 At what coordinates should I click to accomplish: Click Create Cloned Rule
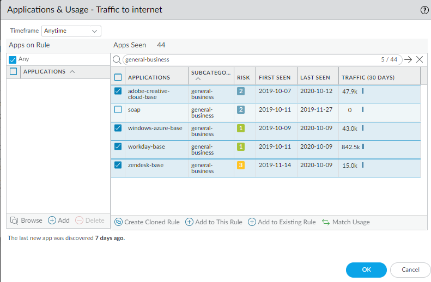click(x=147, y=222)
